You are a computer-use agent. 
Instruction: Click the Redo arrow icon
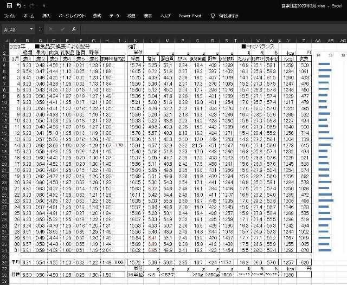coord(31,5)
